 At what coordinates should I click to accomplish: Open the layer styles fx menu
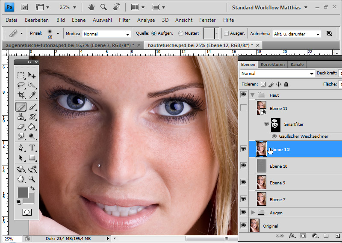(x=292, y=235)
